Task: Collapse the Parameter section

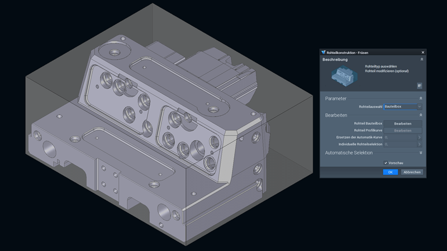Action: (x=421, y=98)
